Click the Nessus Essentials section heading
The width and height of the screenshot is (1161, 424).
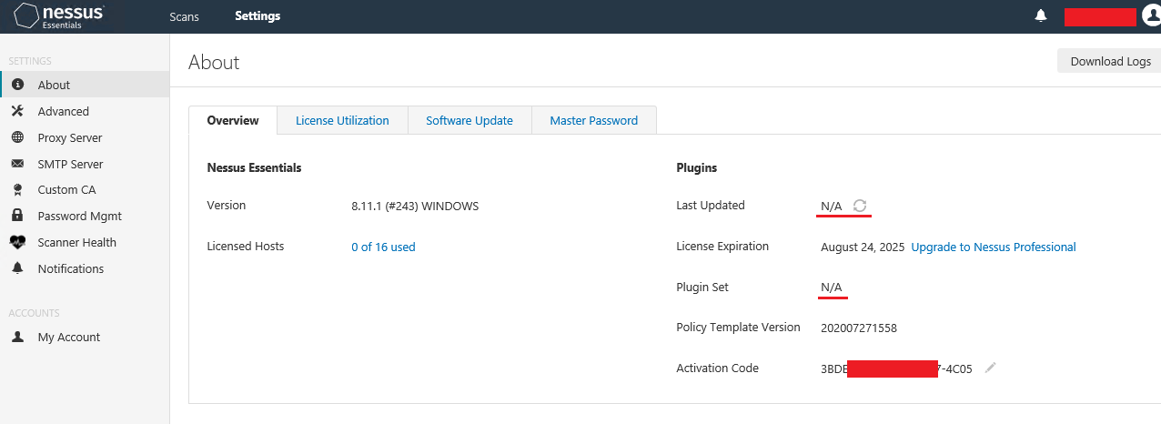point(255,168)
